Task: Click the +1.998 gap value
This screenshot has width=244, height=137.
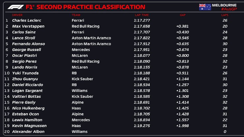Action: tap(182, 126)
